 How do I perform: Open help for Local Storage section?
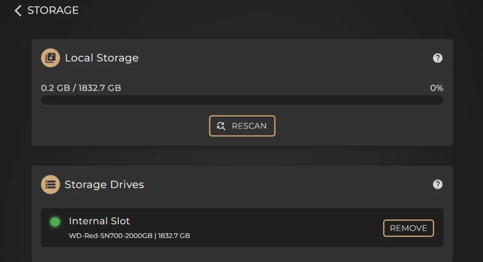(x=437, y=58)
